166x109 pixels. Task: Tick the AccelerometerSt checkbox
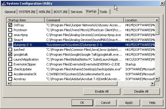(x=10, y=74)
